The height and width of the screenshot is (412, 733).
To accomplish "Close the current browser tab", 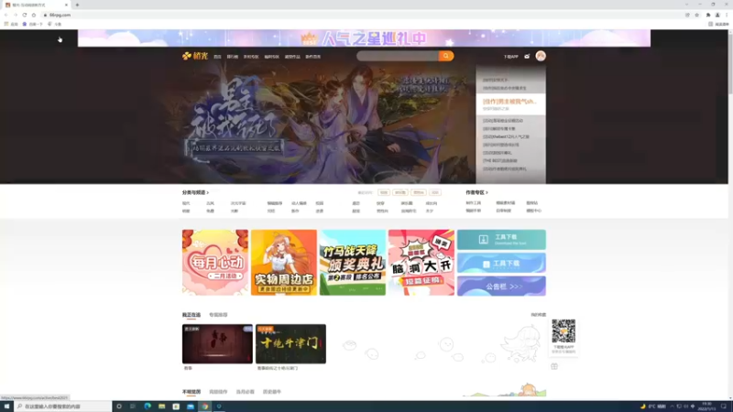I will (x=66, y=5).
